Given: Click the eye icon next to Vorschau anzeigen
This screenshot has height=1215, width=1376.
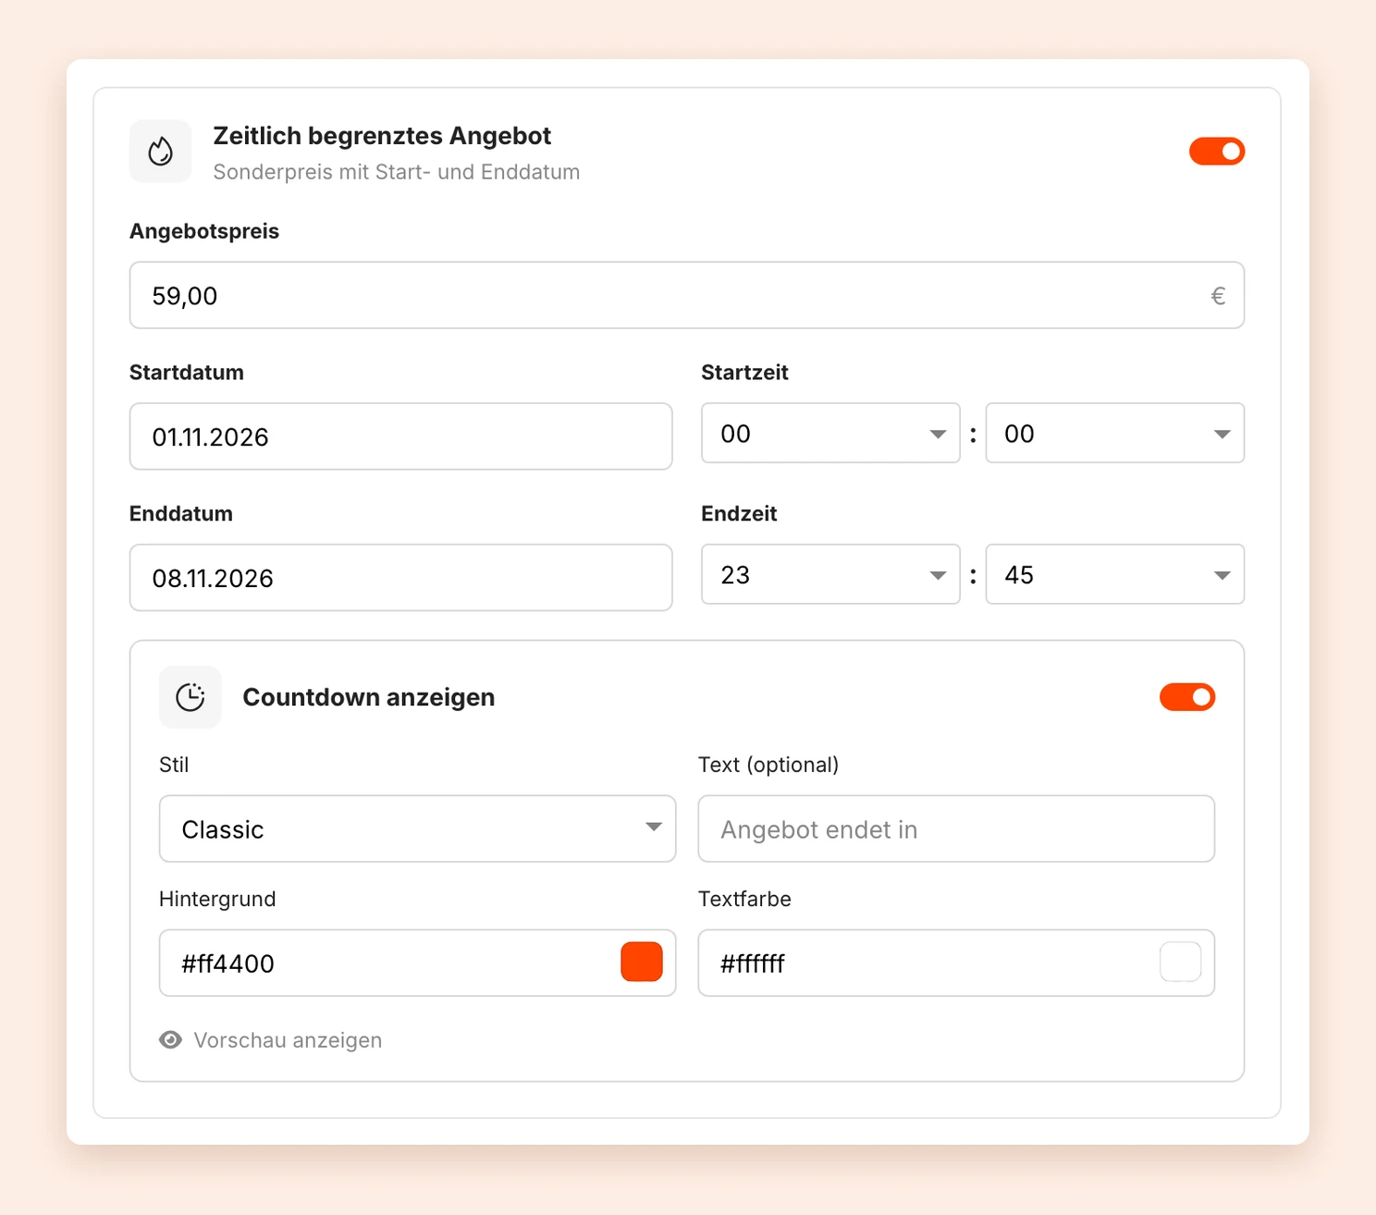Looking at the screenshot, I should [170, 1040].
